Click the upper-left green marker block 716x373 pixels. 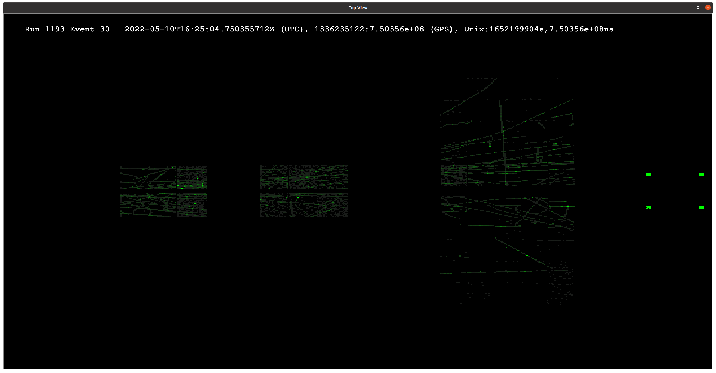(x=648, y=175)
